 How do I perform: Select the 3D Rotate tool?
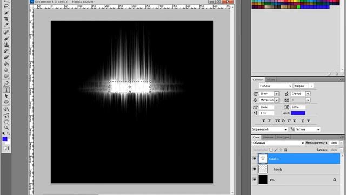coord(6,109)
